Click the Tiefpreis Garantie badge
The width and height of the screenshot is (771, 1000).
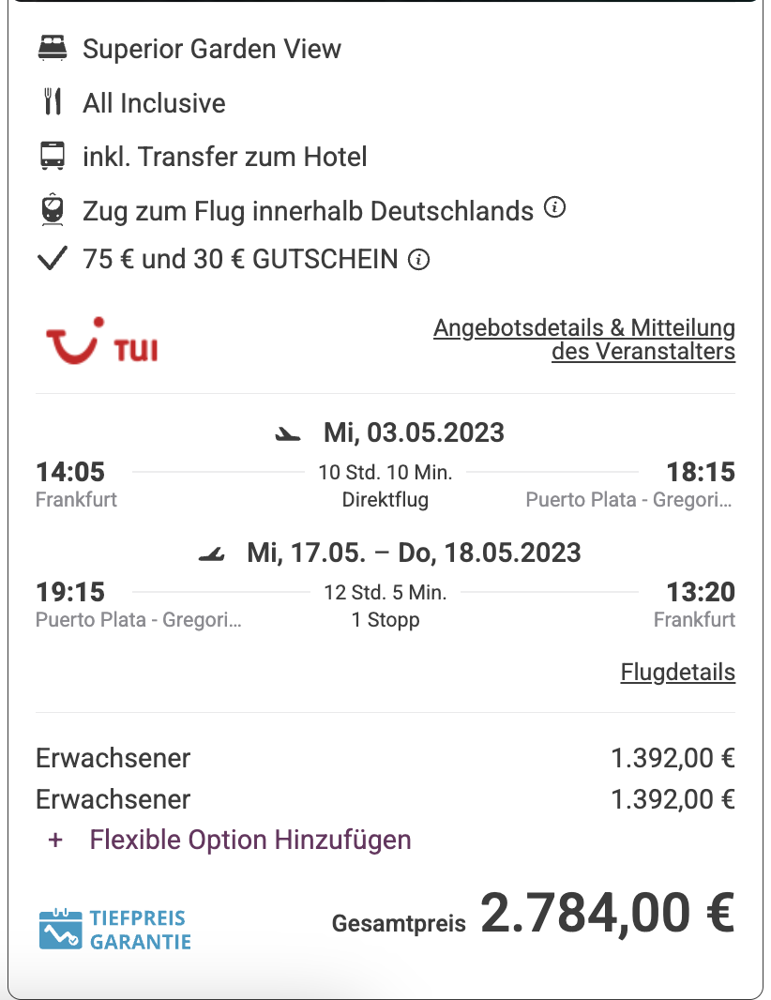115,930
